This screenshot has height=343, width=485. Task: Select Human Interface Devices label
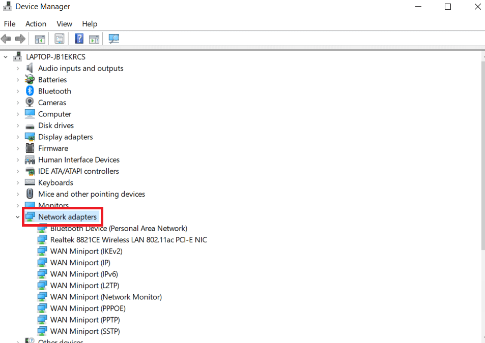pos(79,160)
